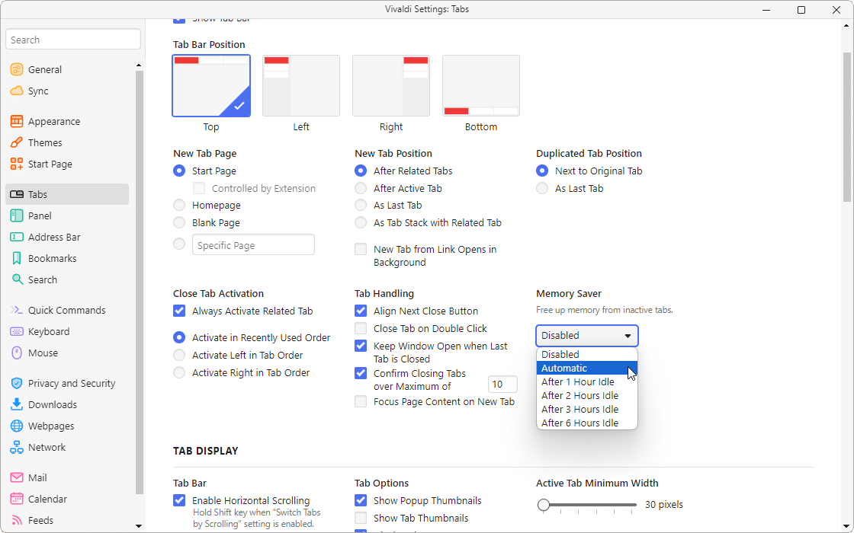The height and width of the screenshot is (533, 854).
Task: Enable Close Tab on Double Click
Action: coord(361,328)
